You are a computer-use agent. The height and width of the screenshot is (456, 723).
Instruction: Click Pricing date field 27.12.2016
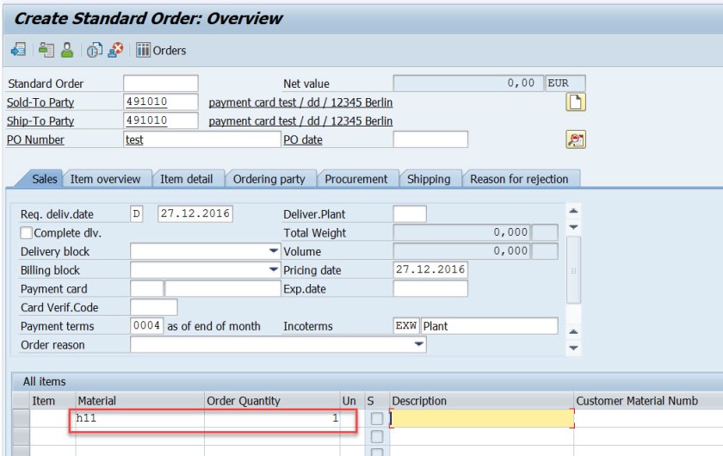(x=430, y=269)
